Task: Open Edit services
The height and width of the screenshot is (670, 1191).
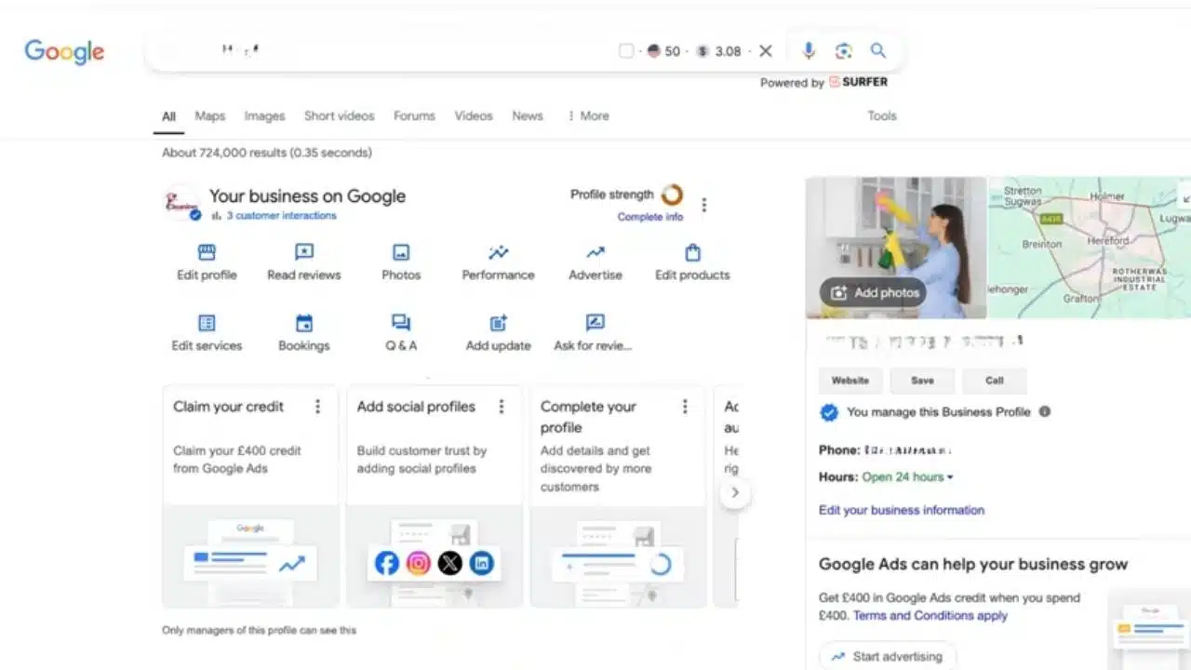Action: 207,333
